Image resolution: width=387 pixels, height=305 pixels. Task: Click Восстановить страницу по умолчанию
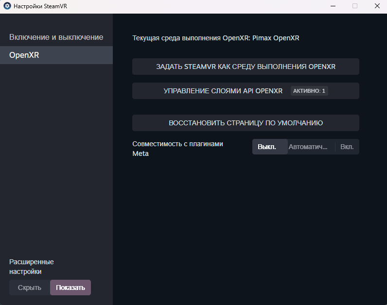[246, 123]
